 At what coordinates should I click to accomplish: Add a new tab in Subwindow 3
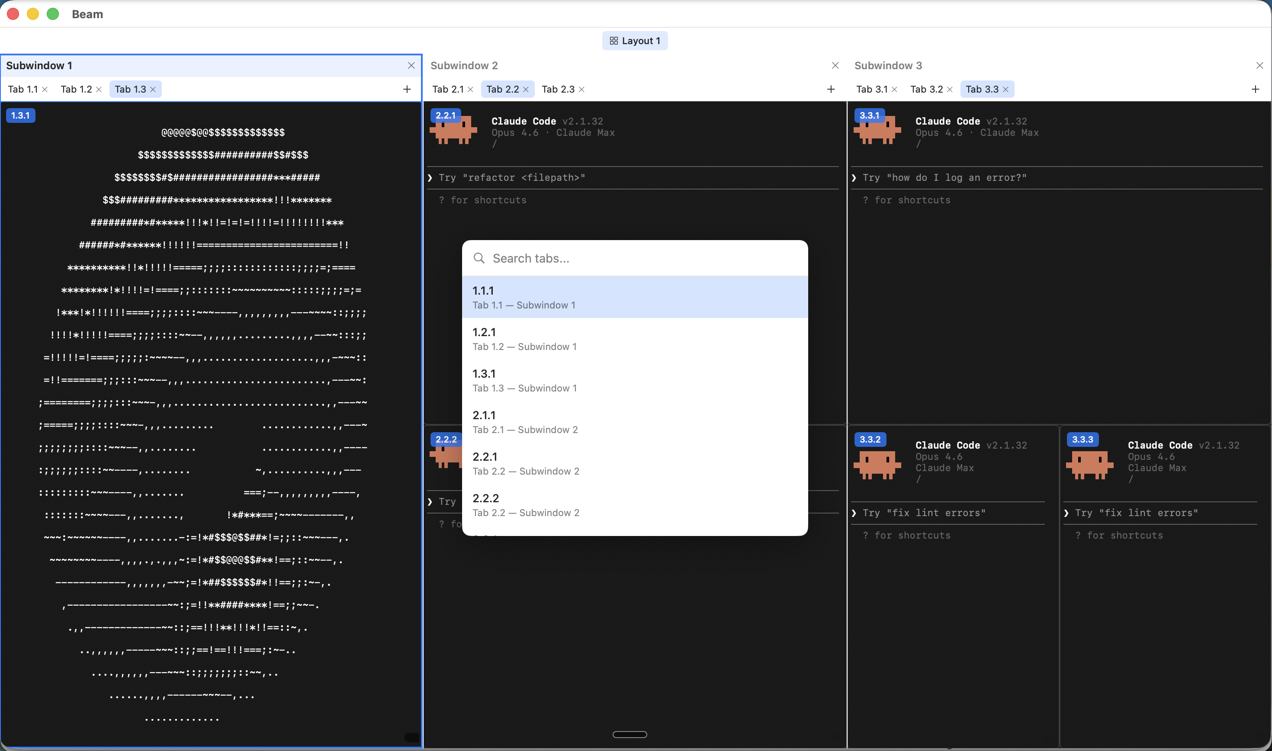[x=1255, y=89]
